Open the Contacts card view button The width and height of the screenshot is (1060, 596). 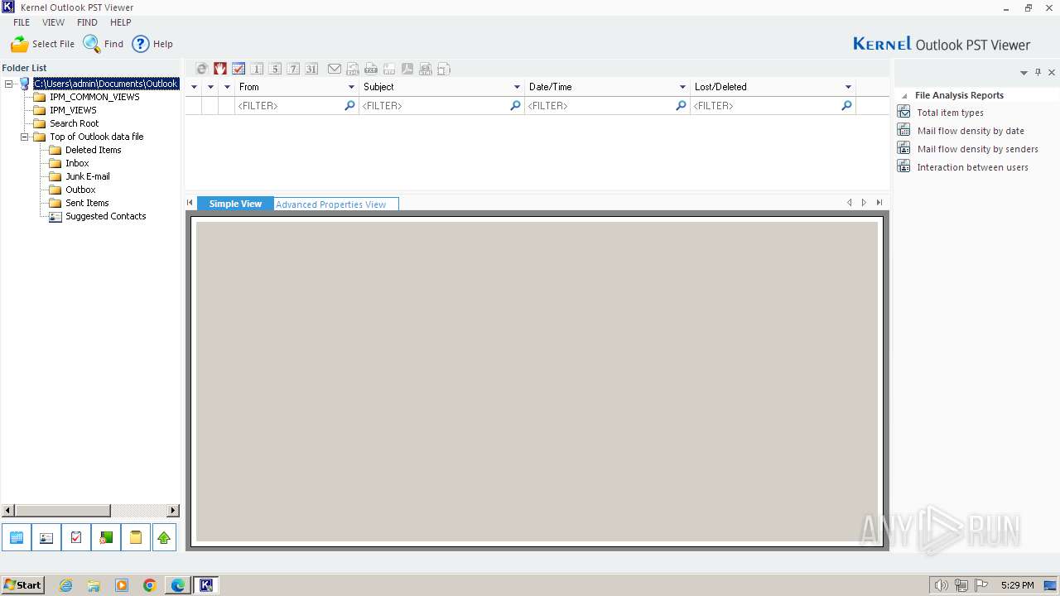pyautogui.click(x=46, y=538)
